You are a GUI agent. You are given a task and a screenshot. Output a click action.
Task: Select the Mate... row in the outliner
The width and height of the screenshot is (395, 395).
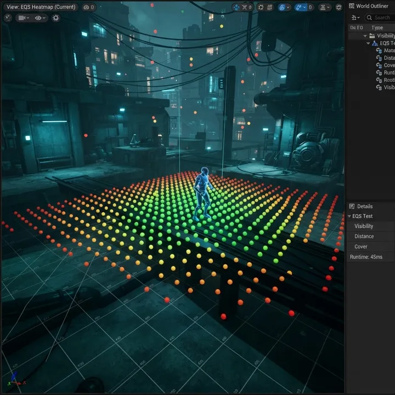pos(385,50)
